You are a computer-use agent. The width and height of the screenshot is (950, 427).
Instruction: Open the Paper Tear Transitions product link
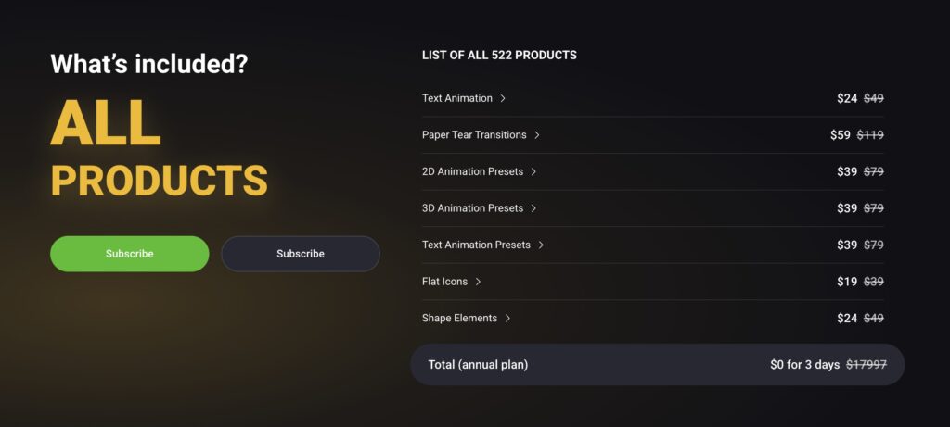[474, 135]
